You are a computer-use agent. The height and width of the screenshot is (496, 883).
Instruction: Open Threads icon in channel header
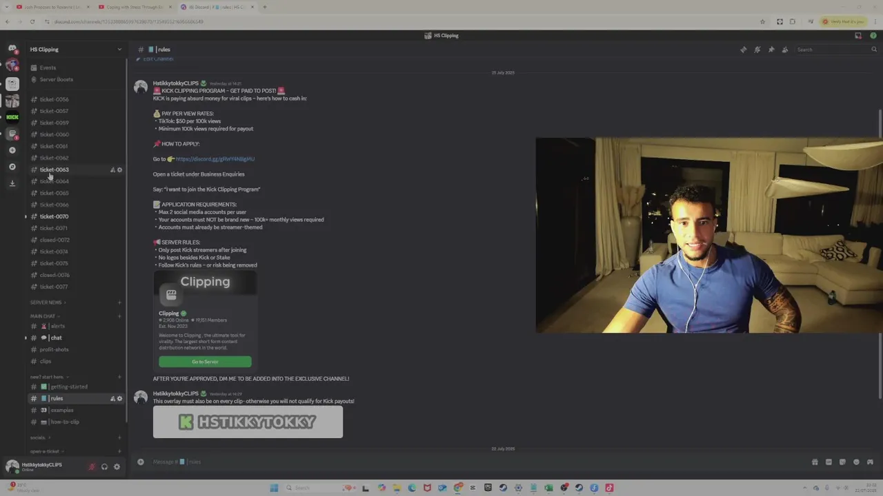click(x=743, y=50)
